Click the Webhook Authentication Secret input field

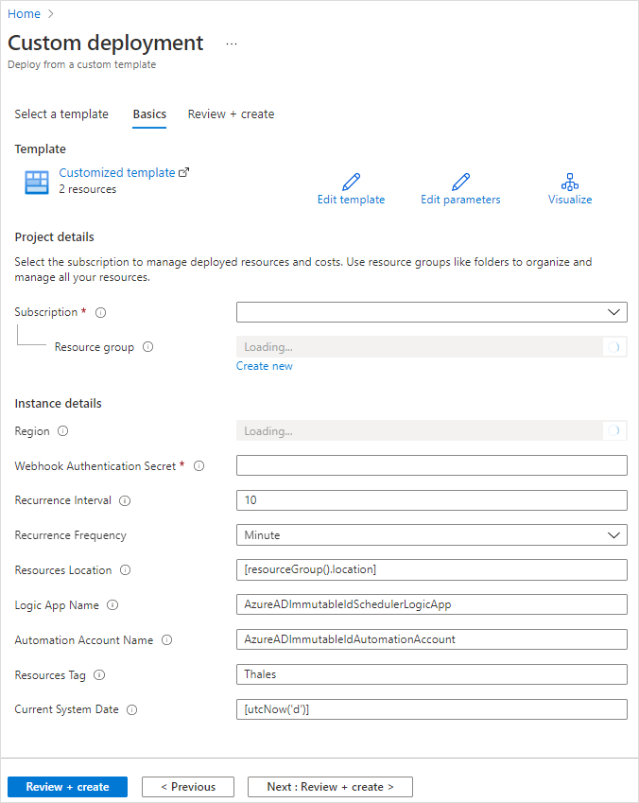coord(431,464)
